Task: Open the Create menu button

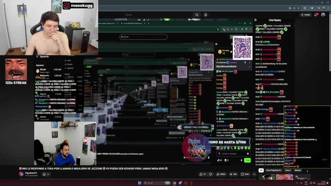Action: (305, 15)
